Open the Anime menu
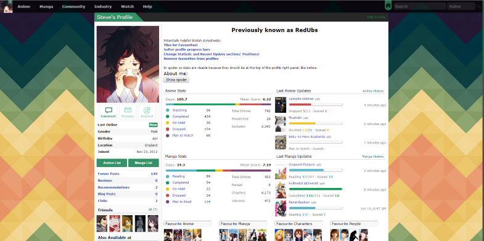This screenshot has width=484, height=241. coord(24,7)
